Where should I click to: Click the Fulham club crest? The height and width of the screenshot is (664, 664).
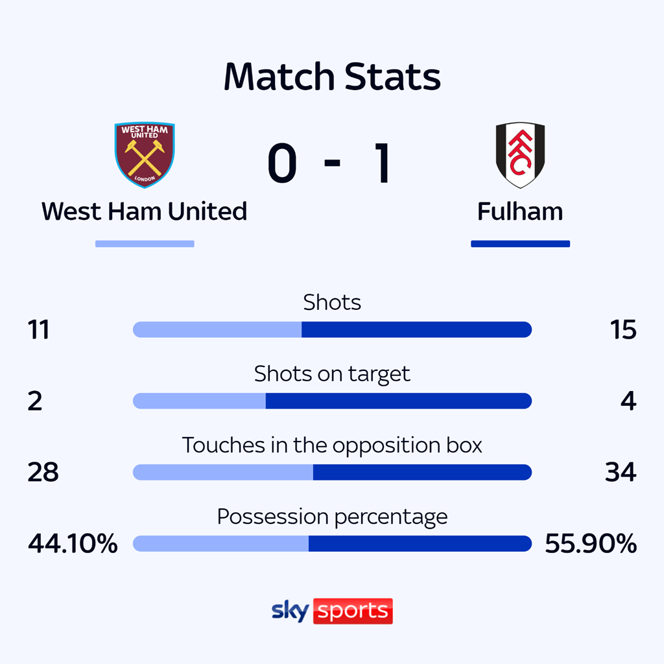coord(520,154)
